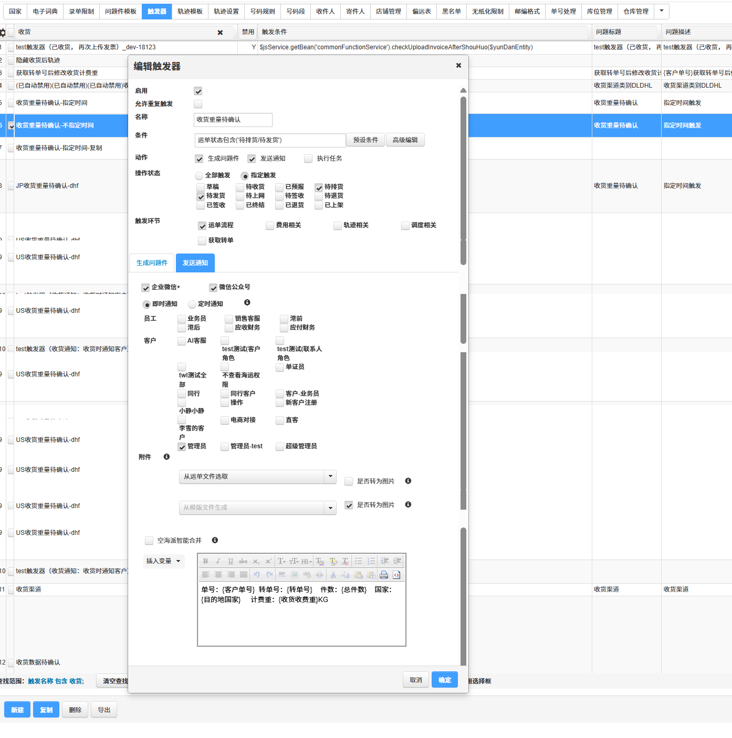Expand the 插入变量 dropdown
Screen dimensions: 732x738
coord(163,561)
